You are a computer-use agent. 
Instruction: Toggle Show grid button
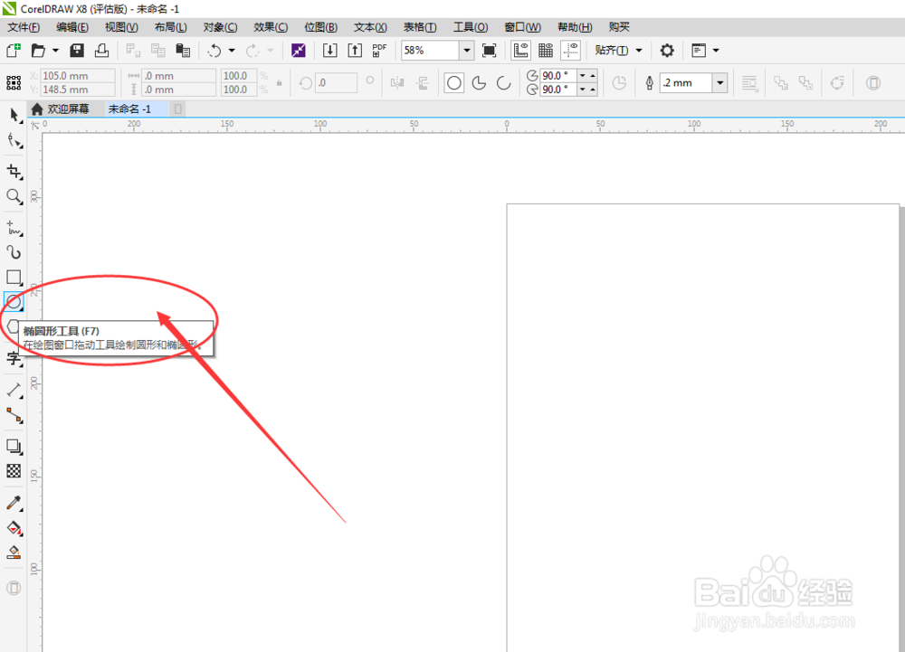click(x=546, y=51)
